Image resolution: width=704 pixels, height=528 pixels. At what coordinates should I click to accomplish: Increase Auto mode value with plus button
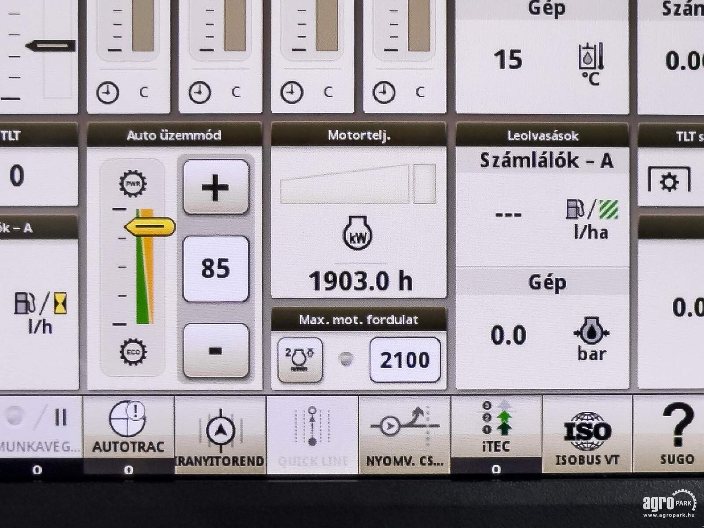tap(216, 187)
